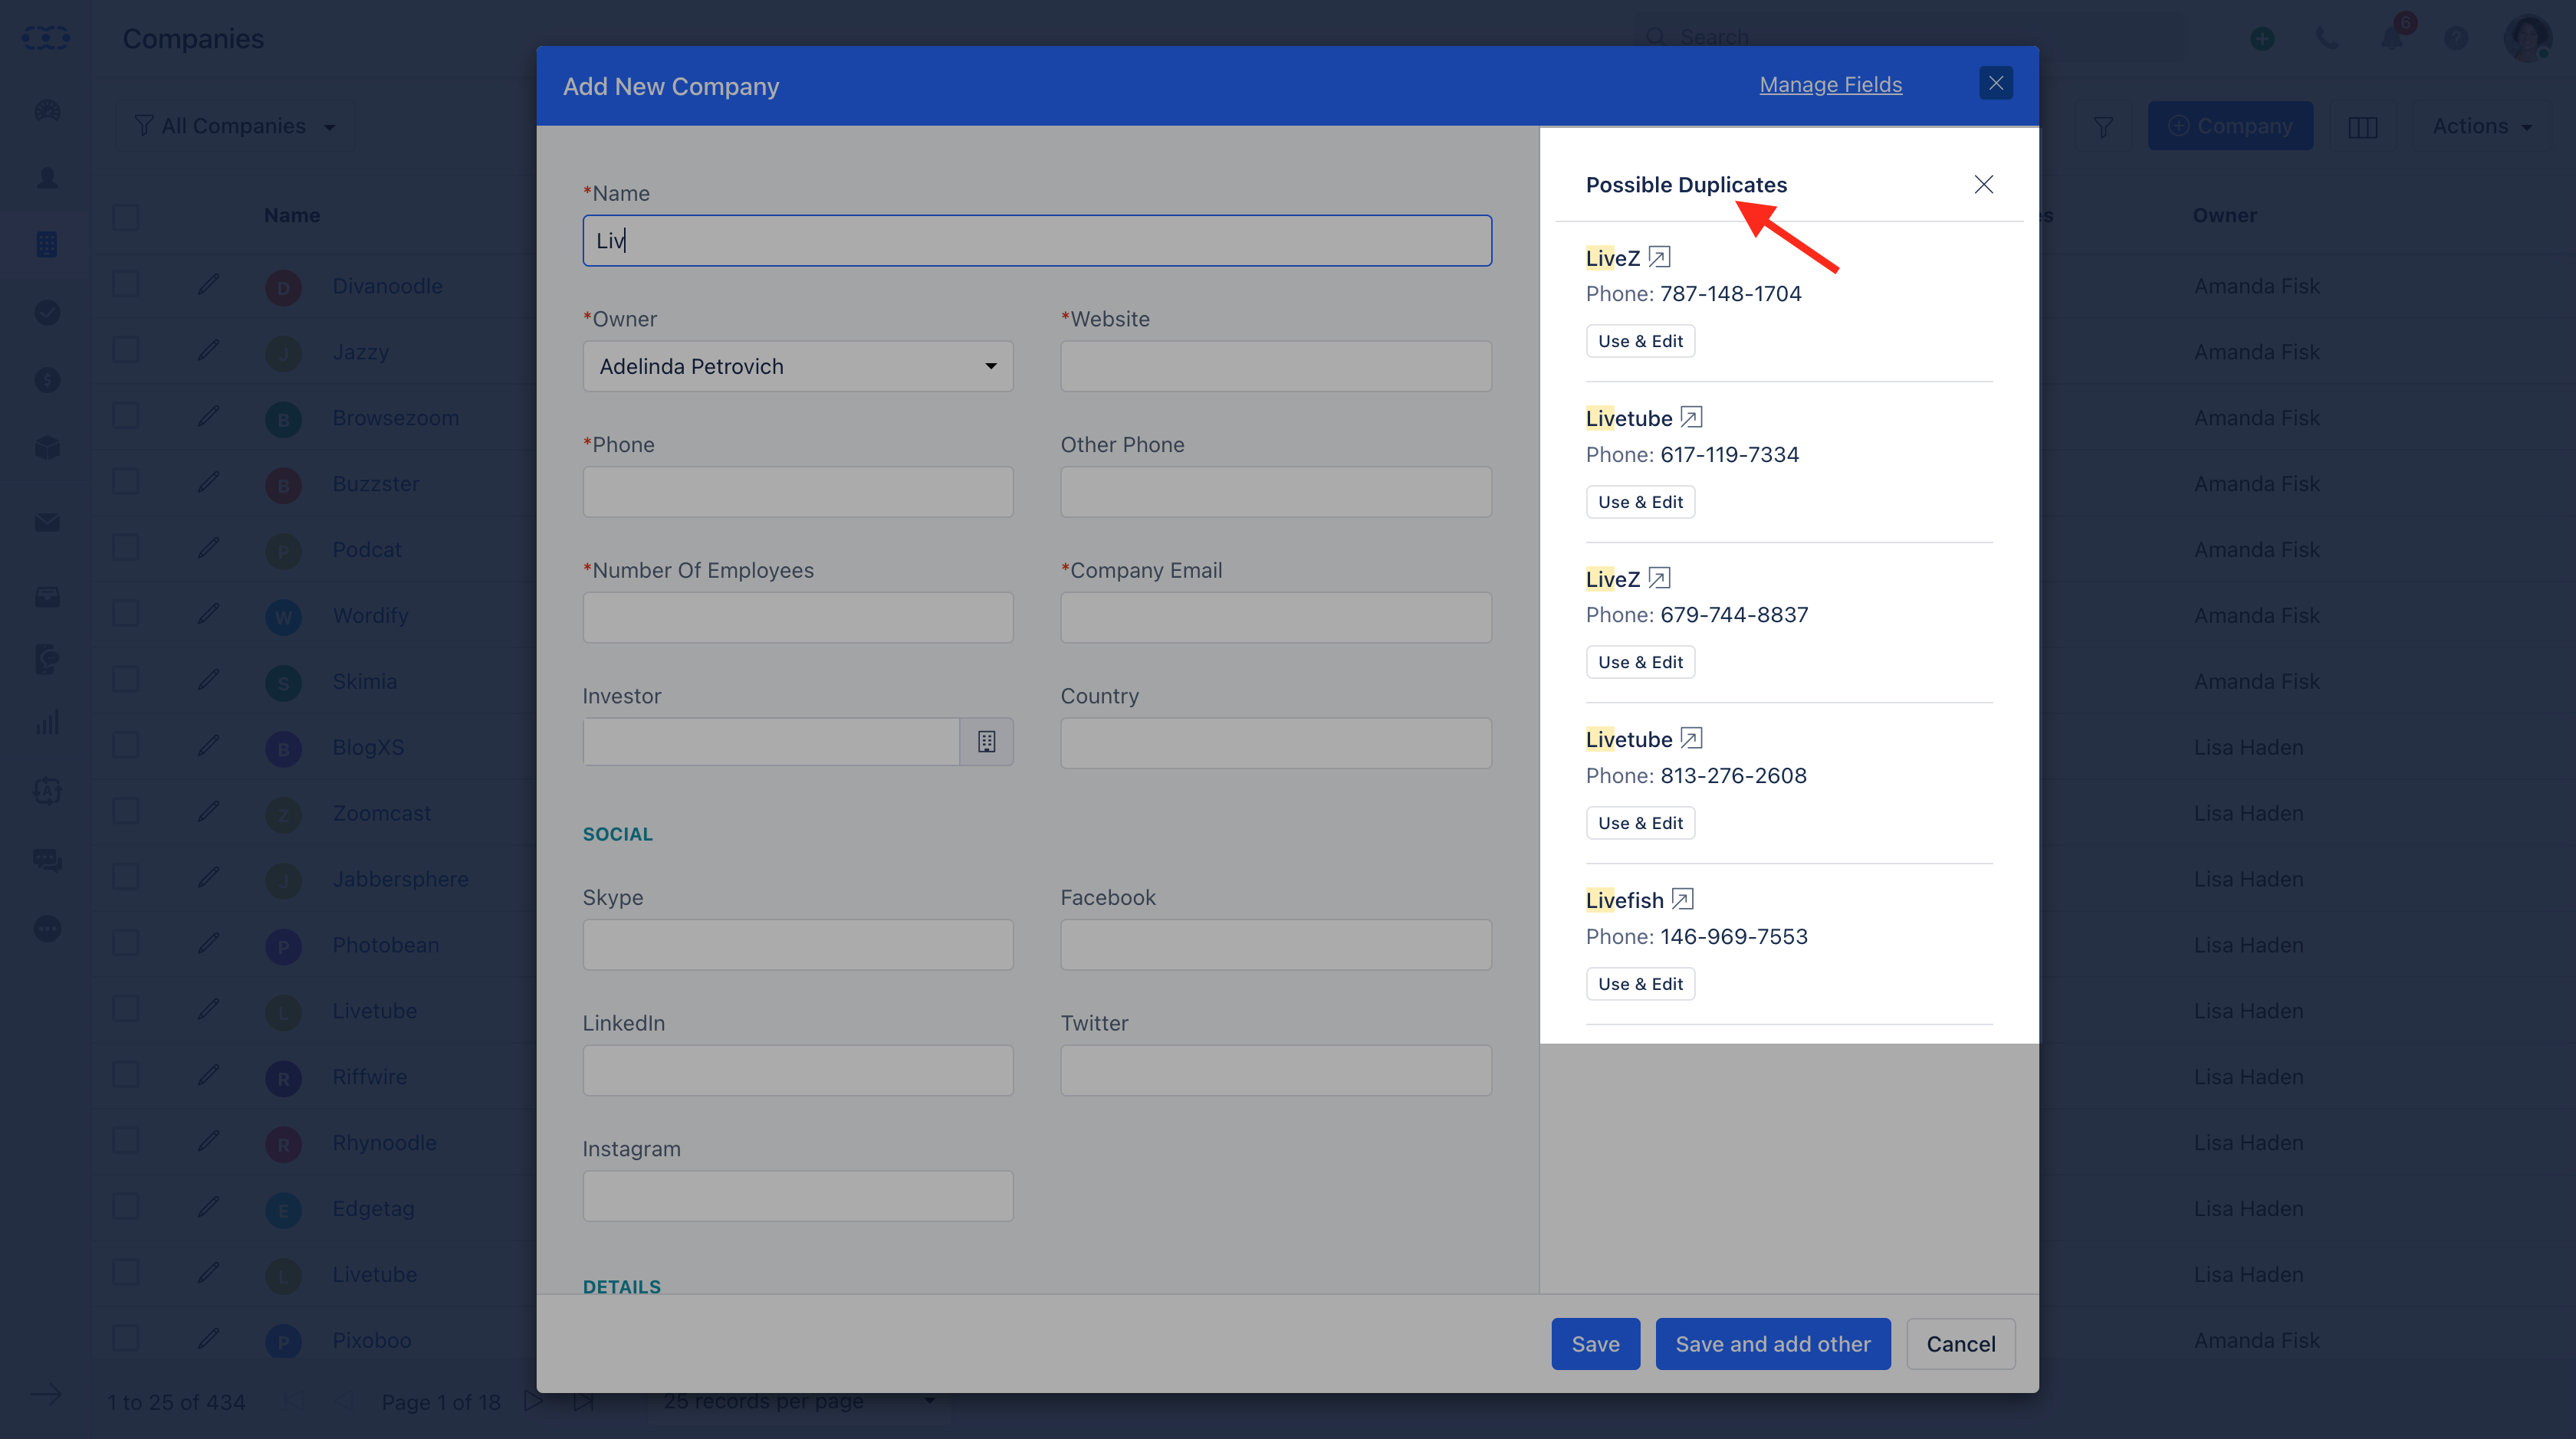This screenshot has height=1439, width=2576.
Task: Check the Wordify row checkbox
Action: (x=126, y=615)
